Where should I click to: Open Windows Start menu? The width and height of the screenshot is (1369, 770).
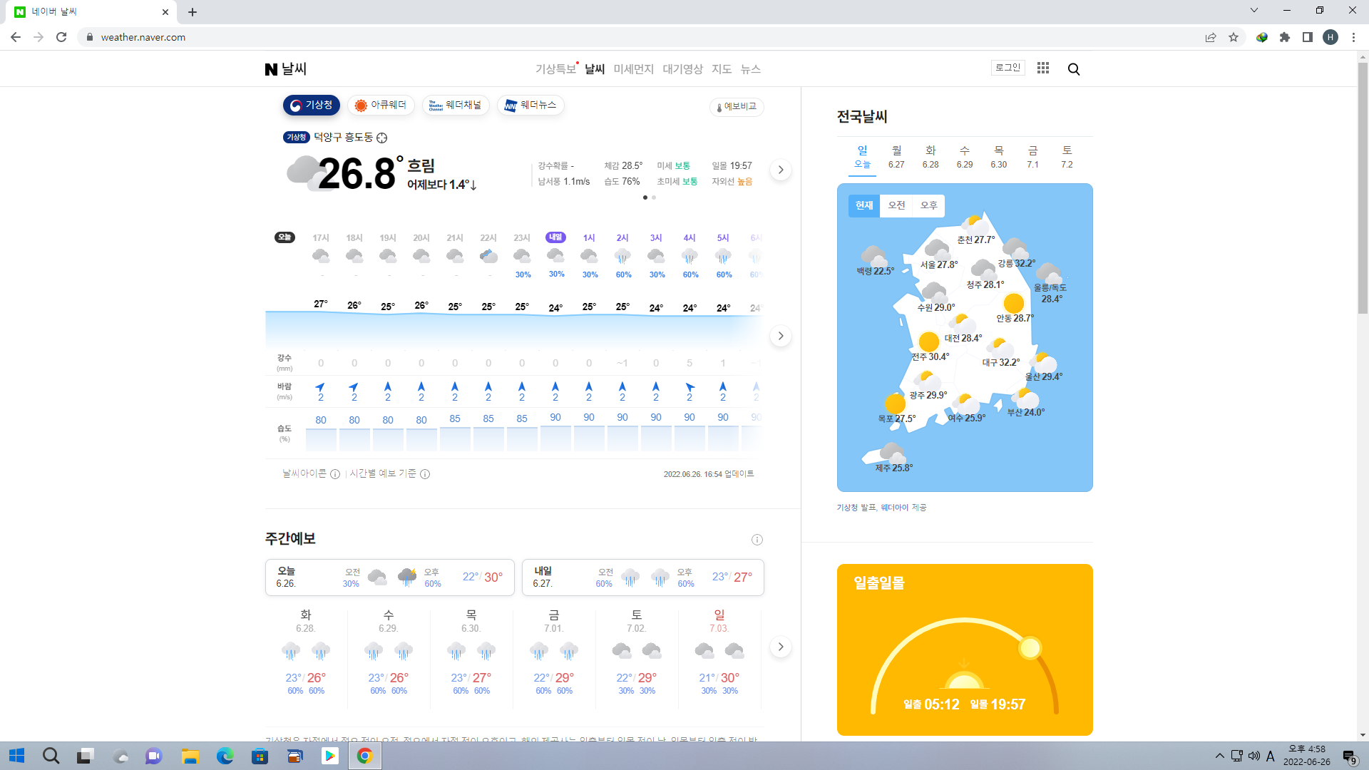[x=17, y=756]
